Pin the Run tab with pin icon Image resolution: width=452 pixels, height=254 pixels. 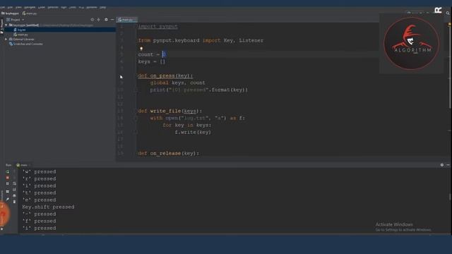pos(8,199)
